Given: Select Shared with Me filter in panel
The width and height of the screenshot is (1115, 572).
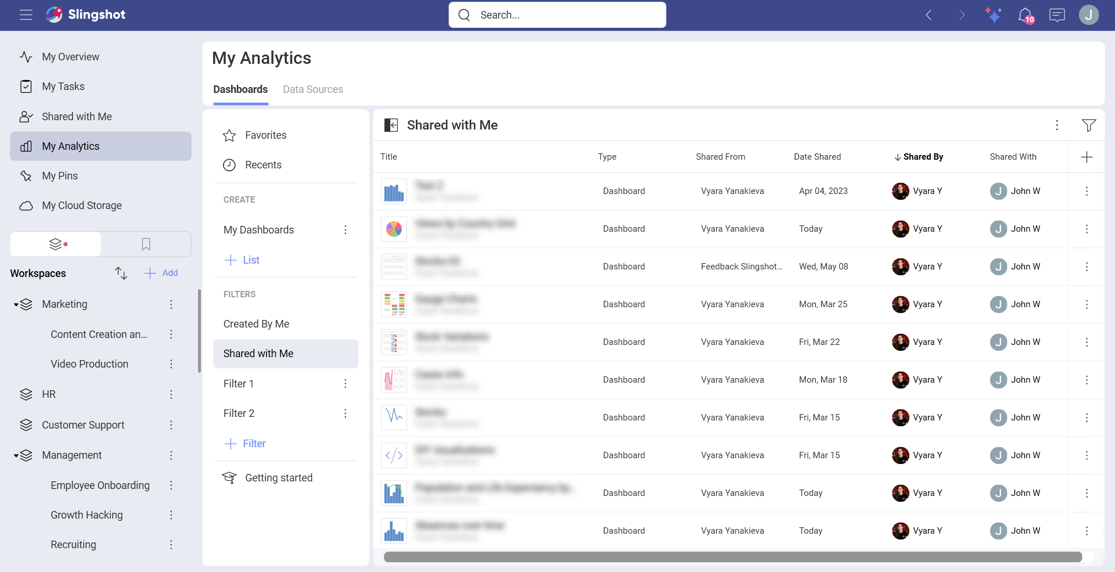Looking at the screenshot, I should [x=286, y=354].
